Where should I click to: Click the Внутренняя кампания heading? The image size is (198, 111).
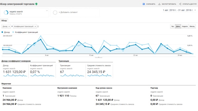tap(67, 88)
